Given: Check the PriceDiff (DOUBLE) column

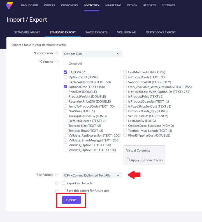Looking at the screenshot, I should point(65,92).
